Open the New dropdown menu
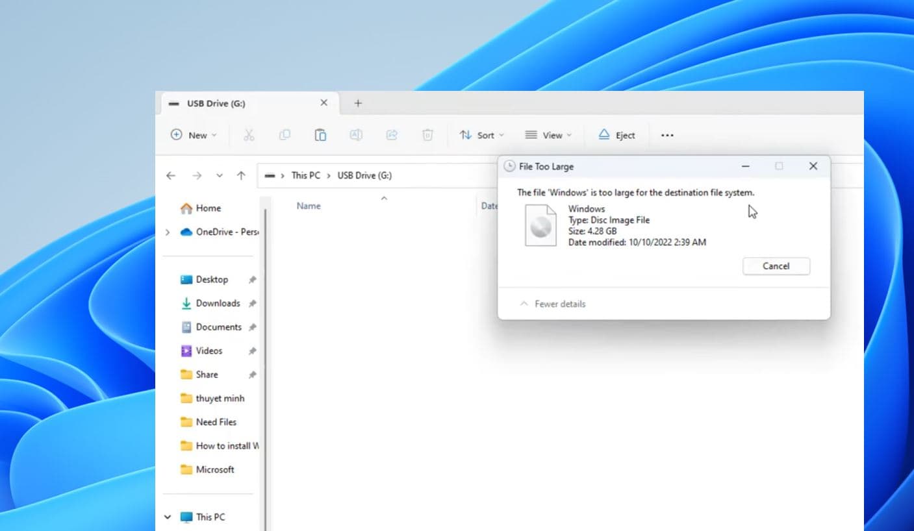 (x=193, y=135)
